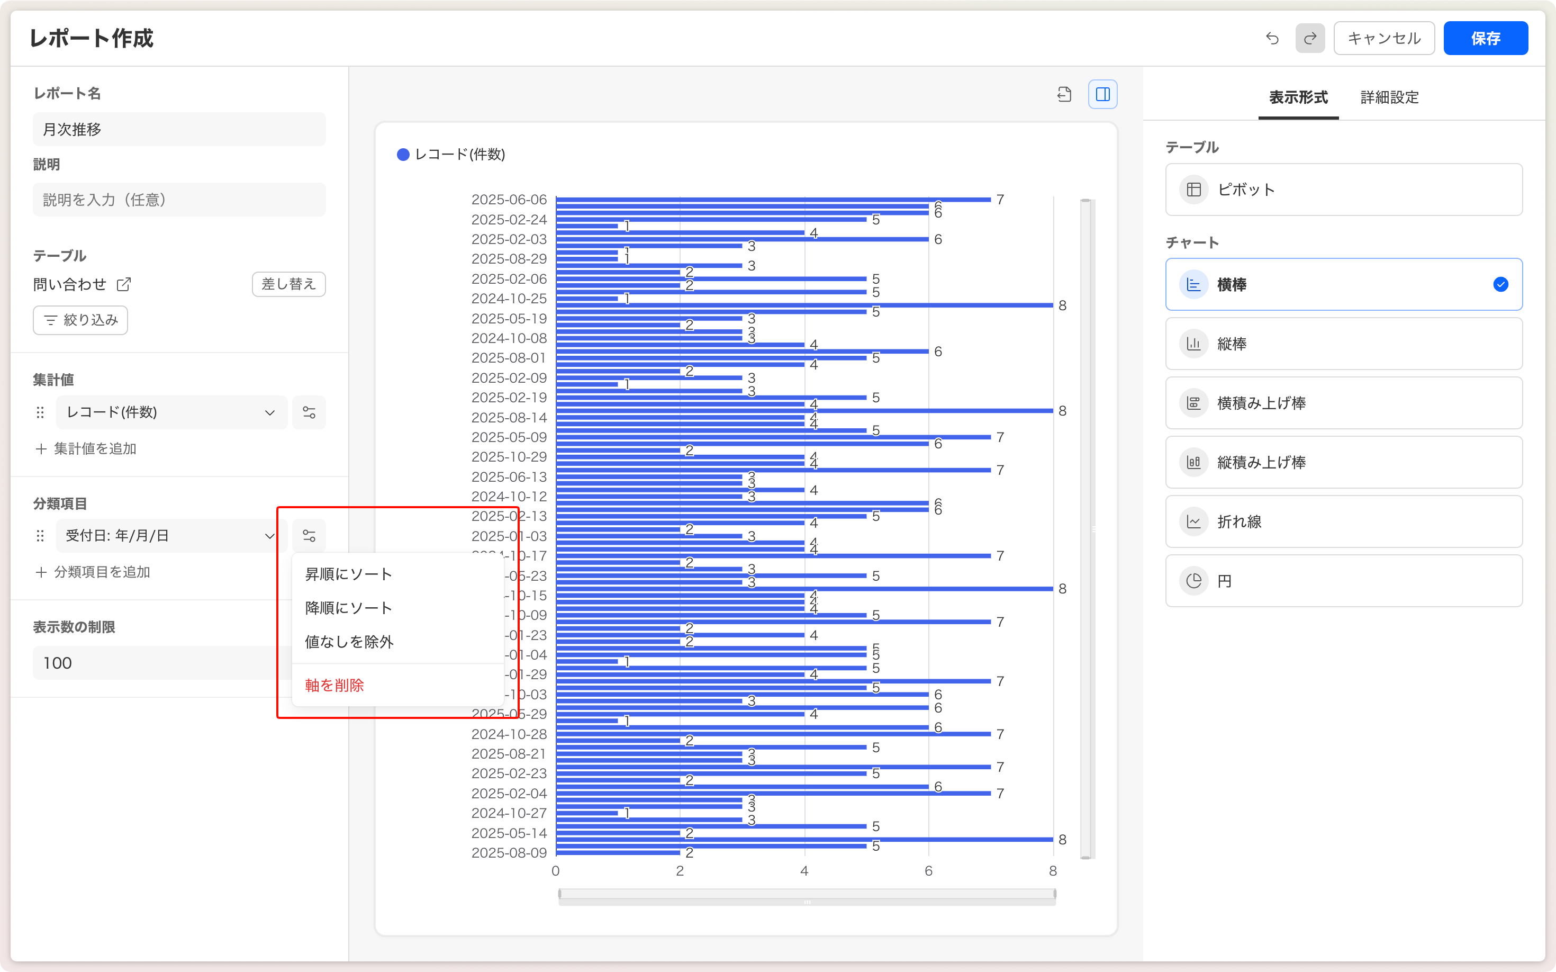Click the chart's horizontal zoom slider
Image resolution: width=1556 pixels, height=972 pixels.
pyautogui.click(x=807, y=895)
